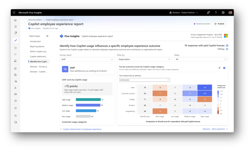Image resolution: width=252 pixels, height=152 pixels.
Task: Collapse the Report pages panel icon
Action: pyautogui.click(x=47, y=36)
